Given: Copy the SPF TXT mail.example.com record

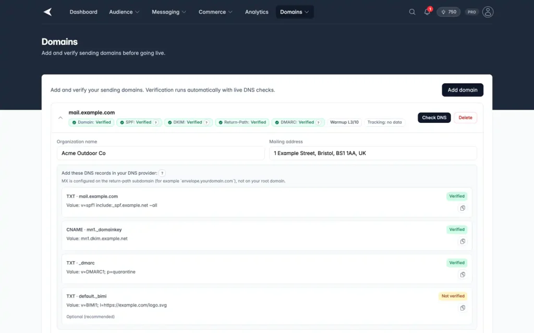Looking at the screenshot, I should coord(463,208).
